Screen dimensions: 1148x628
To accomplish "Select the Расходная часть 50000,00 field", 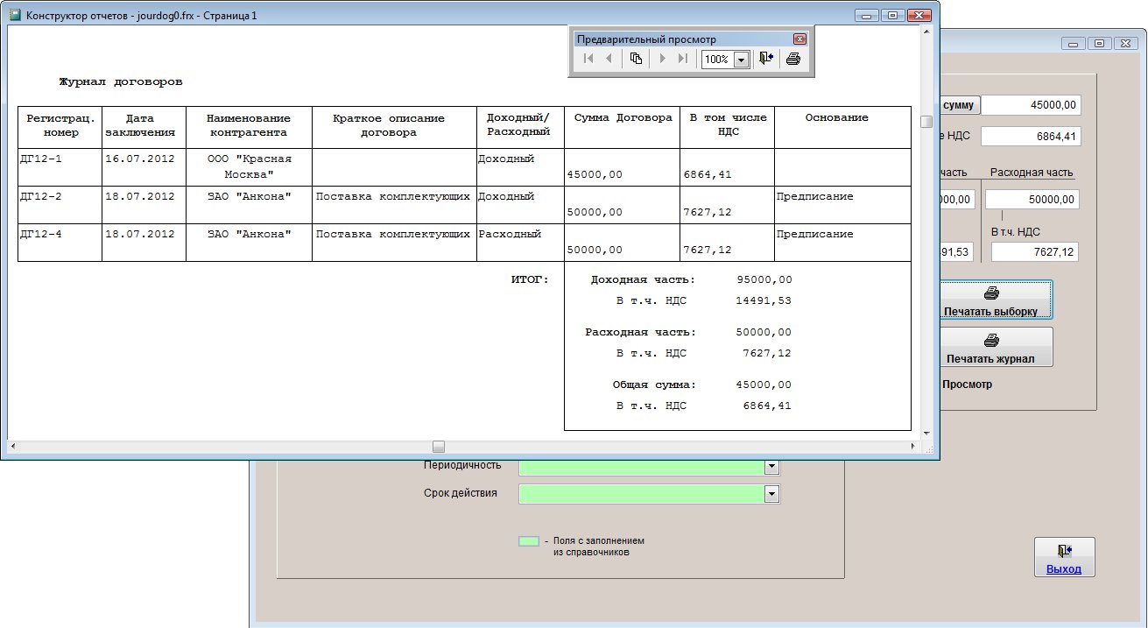I will 1032,199.
